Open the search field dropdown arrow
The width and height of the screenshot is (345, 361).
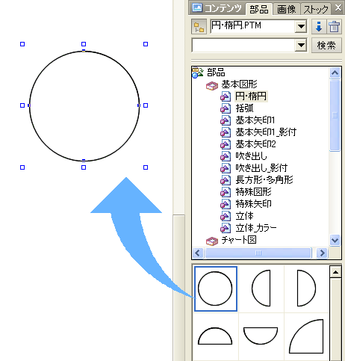coord(301,45)
